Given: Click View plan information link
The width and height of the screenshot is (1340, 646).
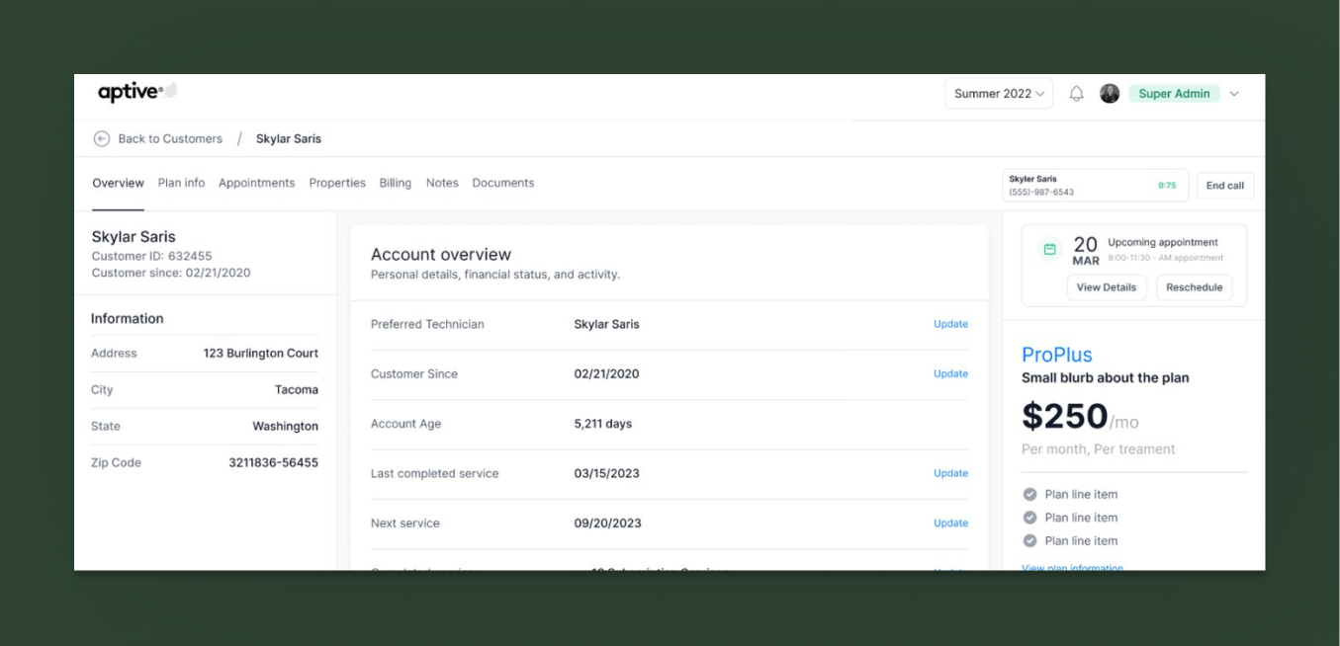Looking at the screenshot, I should [x=1072, y=567].
